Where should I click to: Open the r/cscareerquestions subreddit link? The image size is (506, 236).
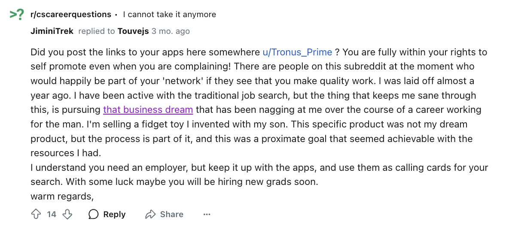pyautogui.click(x=71, y=15)
